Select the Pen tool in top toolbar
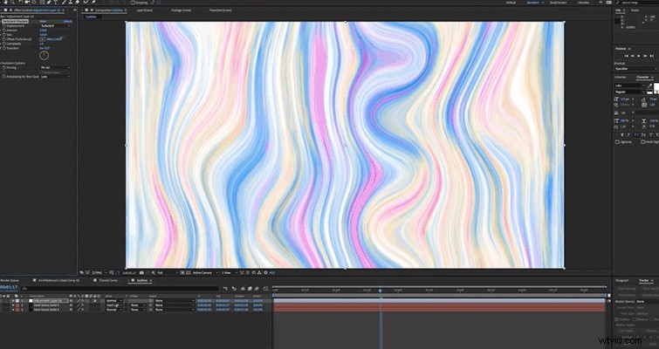The image size is (659, 349). click(x=48, y=3)
